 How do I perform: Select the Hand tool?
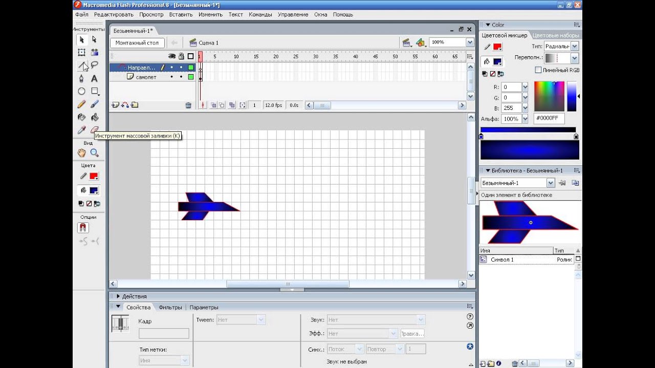click(x=81, y=153)
